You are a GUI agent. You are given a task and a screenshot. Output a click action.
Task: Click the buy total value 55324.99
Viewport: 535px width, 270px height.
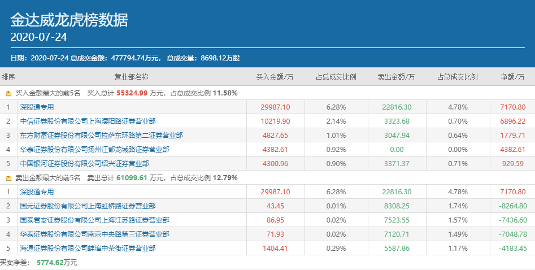point(132,93)
